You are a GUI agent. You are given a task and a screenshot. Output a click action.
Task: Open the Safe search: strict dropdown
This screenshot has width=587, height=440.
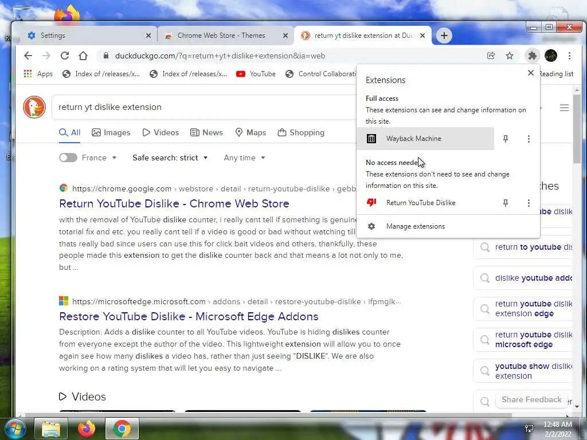tap(170, 158)
